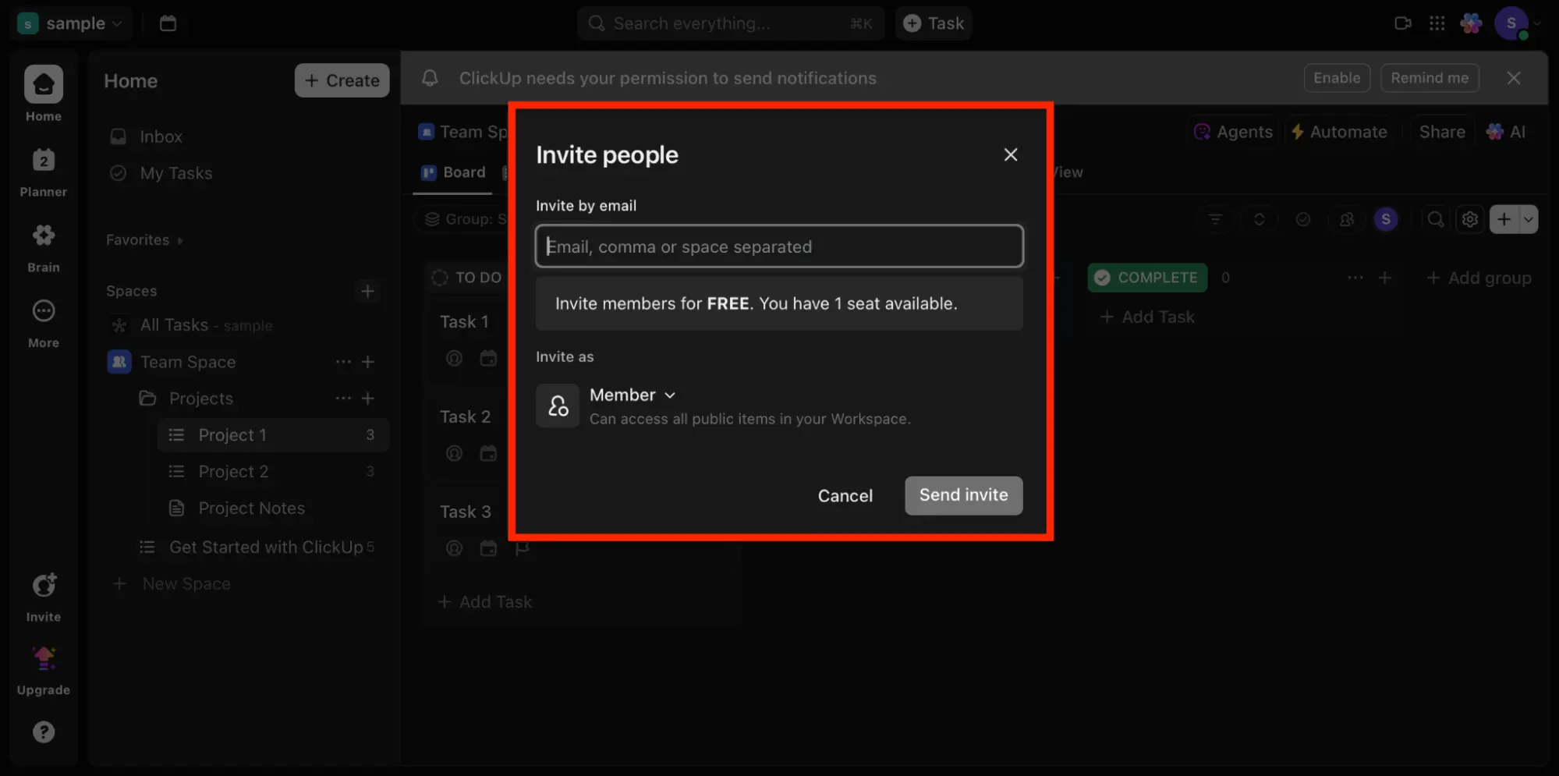Select Project 1 list
The width and height of the screenshot is (1559, 776).
(273, 435)
